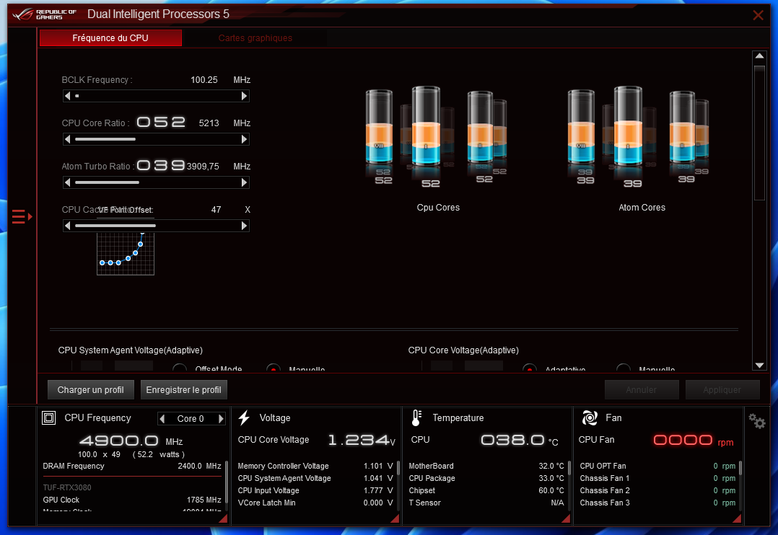Click the main panel scrollbar thumb
The height and width of the screenshot is (535, 778).
tap(759, 133)
